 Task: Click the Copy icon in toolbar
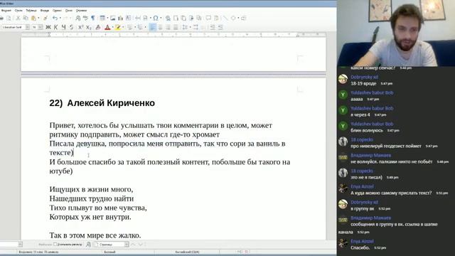(x=26, y=18)
